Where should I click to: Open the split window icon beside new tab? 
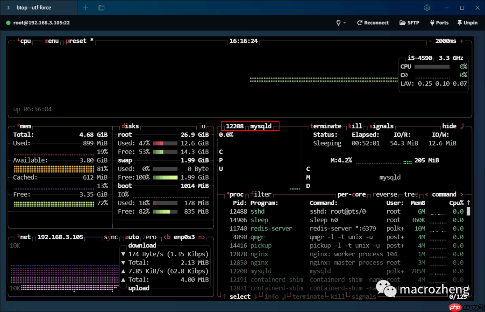tap(101, 8)
